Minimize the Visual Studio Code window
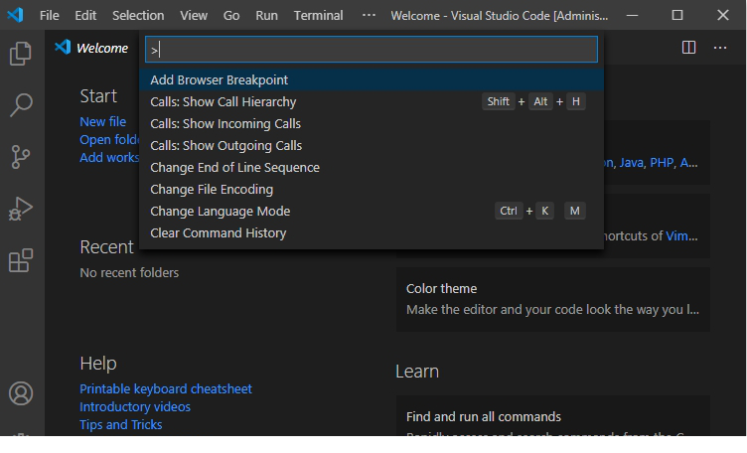Viewport: 747px width, 453px height. coord(632,15)
